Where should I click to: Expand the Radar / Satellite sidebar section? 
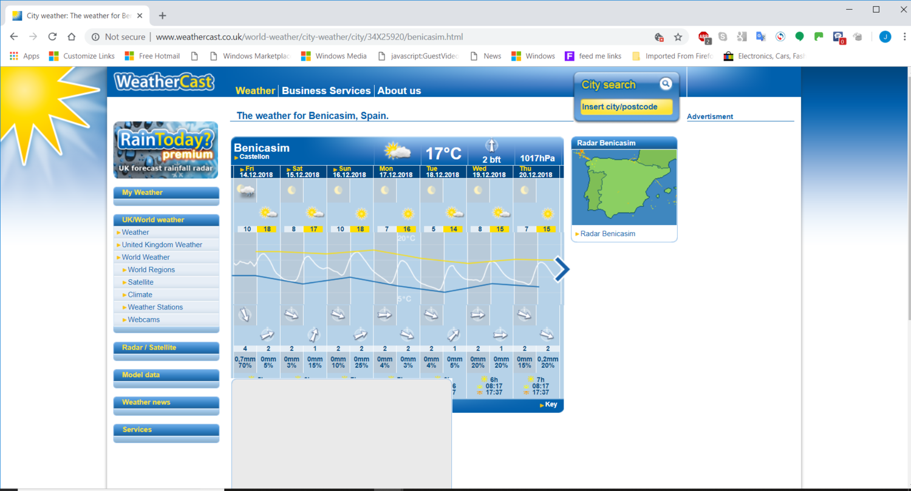(166, 348)
